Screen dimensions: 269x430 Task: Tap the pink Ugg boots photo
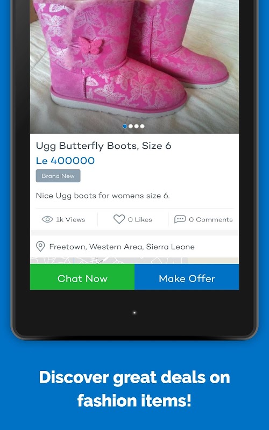point(134,67)
